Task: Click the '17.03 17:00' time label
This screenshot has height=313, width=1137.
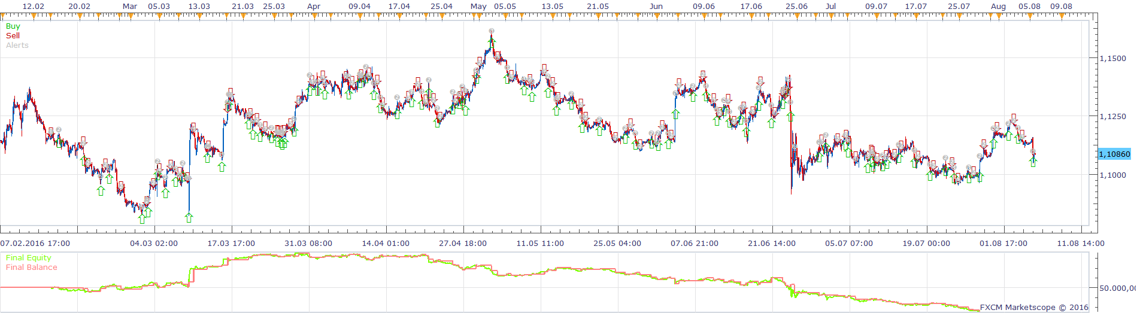Action: coord(231,243)
